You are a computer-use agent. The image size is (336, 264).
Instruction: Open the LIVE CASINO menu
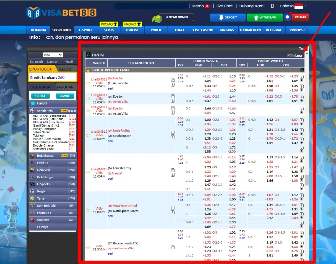203,30
